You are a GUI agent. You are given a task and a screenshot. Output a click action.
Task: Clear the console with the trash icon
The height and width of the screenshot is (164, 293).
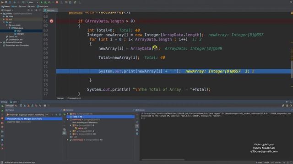pos(137,133)
